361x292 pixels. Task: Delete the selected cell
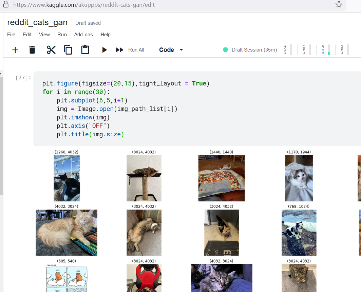pos(32,50)
